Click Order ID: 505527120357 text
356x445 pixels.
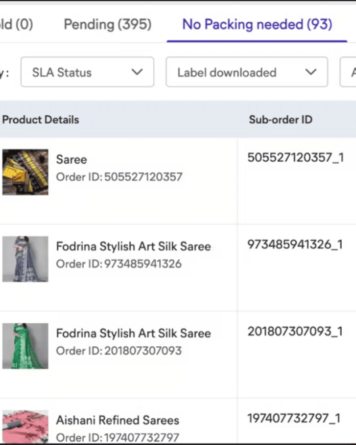coord(119,177)
